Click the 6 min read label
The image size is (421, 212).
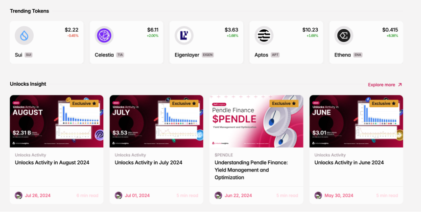point(88,196)
